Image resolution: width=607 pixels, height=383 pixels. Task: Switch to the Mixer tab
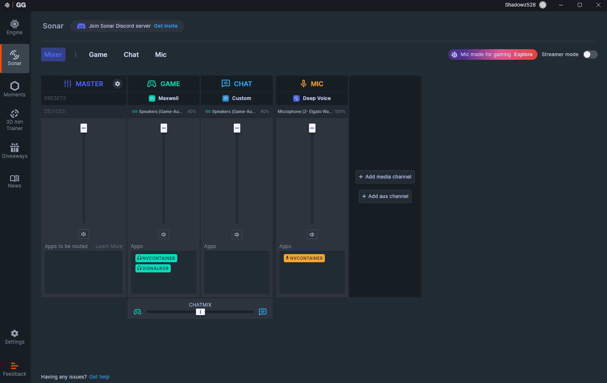coord(53,54)
